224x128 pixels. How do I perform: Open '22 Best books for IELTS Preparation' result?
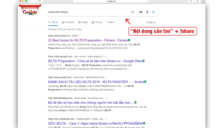click(88, 40)
